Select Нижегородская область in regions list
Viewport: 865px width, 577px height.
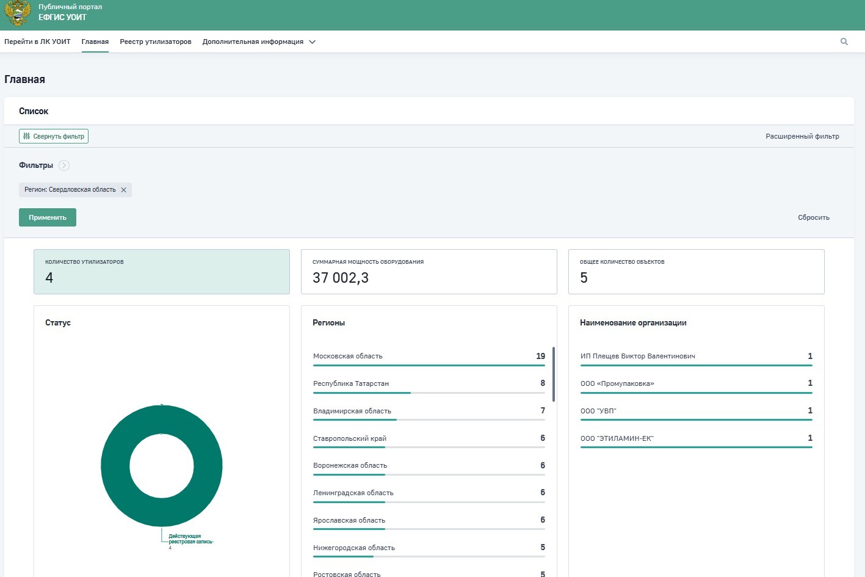pos(429,549)
